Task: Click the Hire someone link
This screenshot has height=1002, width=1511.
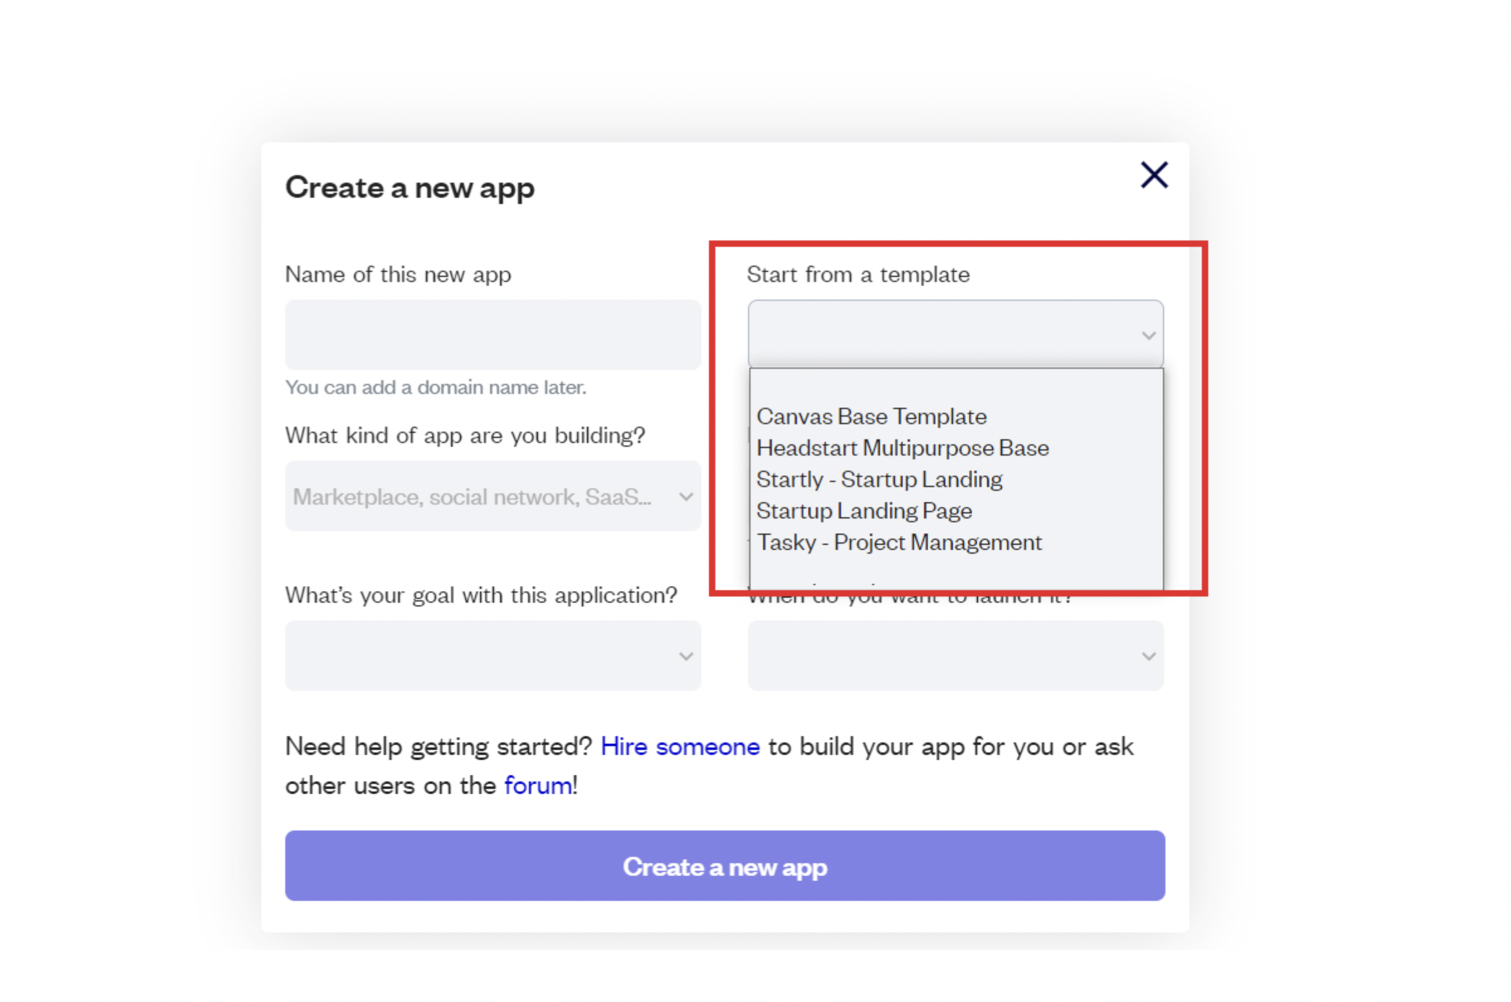Action: coord(679,746)
